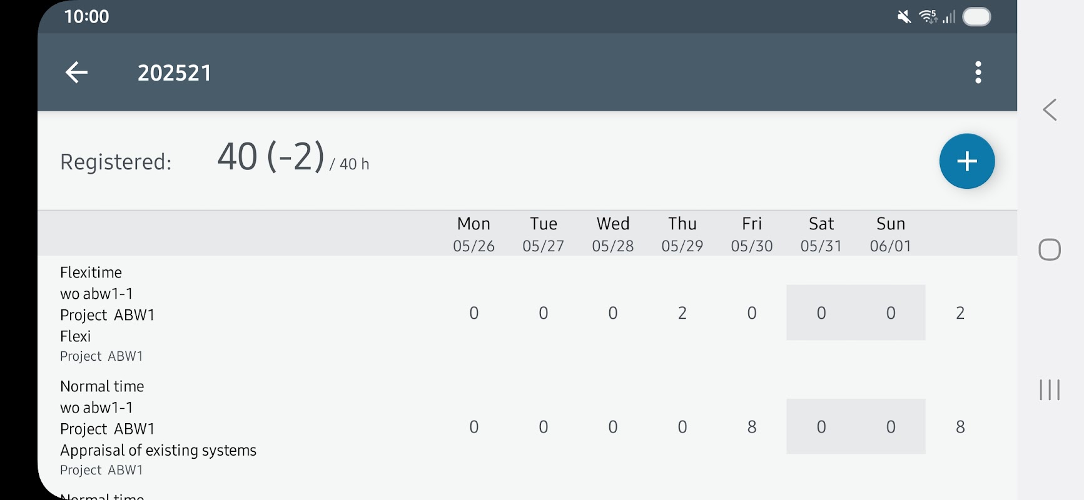Screen dimensions: 1084x500
Task: Tap Android home navigation button
Action: click(1050, 250)
